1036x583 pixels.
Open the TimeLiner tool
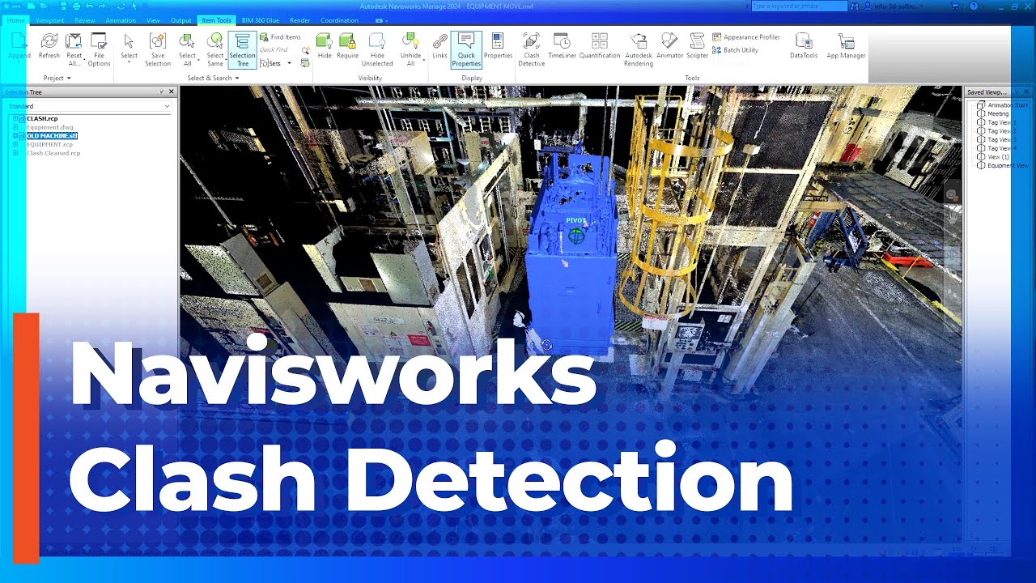click(x=562, y=45)
